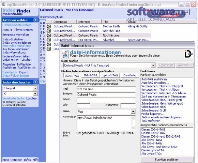Sort list by Interpret column header
The image size is (198, 163).
click(x=89, y=22)
